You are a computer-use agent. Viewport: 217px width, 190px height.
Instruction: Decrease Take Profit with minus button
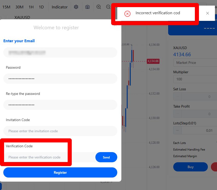pyautogui.click(x=177, y=114)
